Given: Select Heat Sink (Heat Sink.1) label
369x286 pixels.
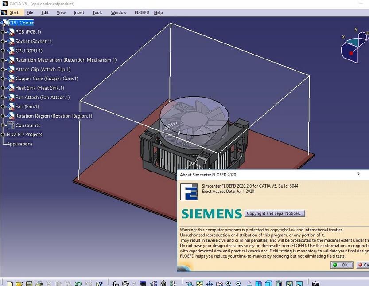Looking at the screenshot, I should (x=39, y=88).
